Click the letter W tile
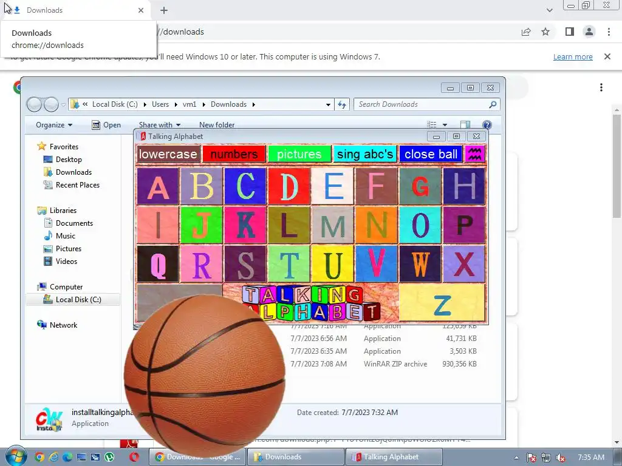Viewport: 622px width, 466px height. (x=420, y=263)
